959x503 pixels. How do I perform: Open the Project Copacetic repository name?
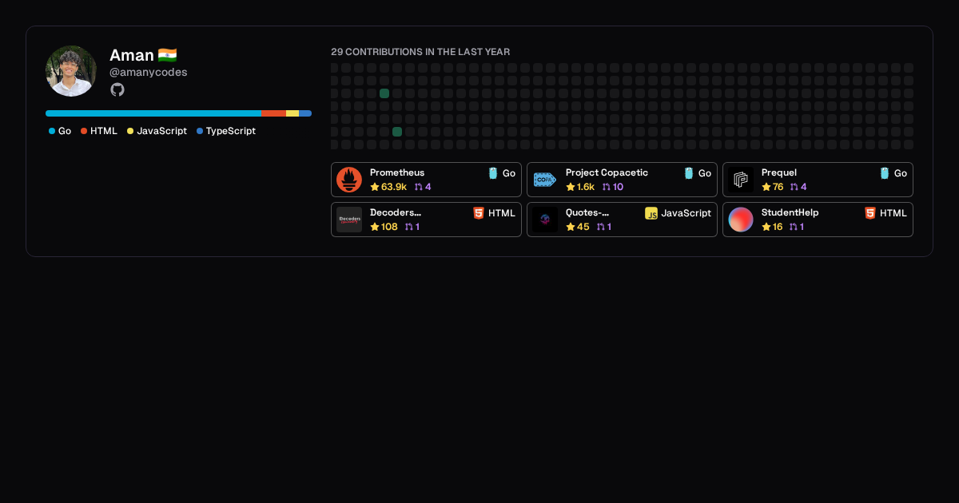coord(607,172)
